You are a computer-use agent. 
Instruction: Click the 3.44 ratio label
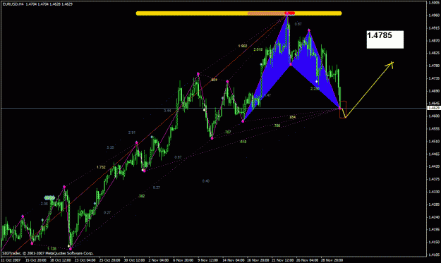(x=167, y=111)
